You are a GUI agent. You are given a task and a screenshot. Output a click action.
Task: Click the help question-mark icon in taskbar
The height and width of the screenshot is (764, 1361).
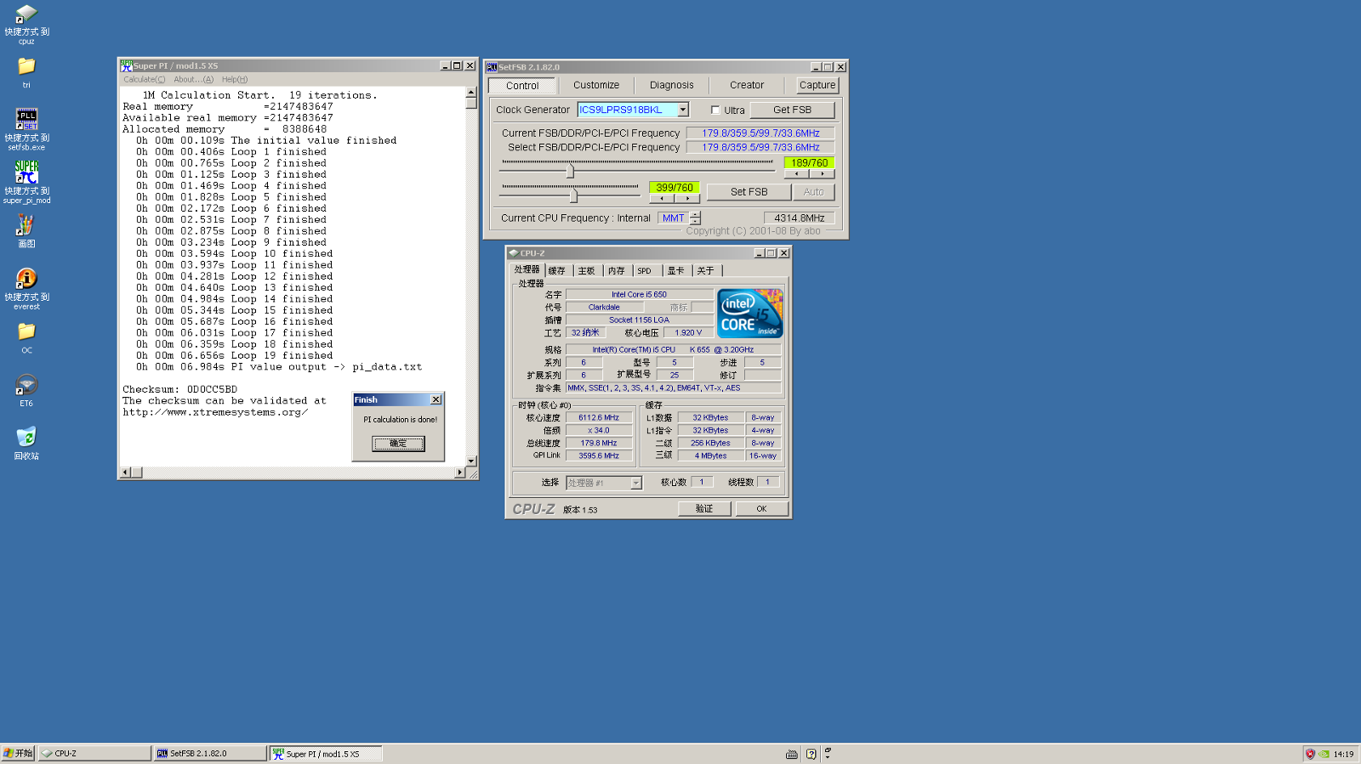[x=811, y=754]
